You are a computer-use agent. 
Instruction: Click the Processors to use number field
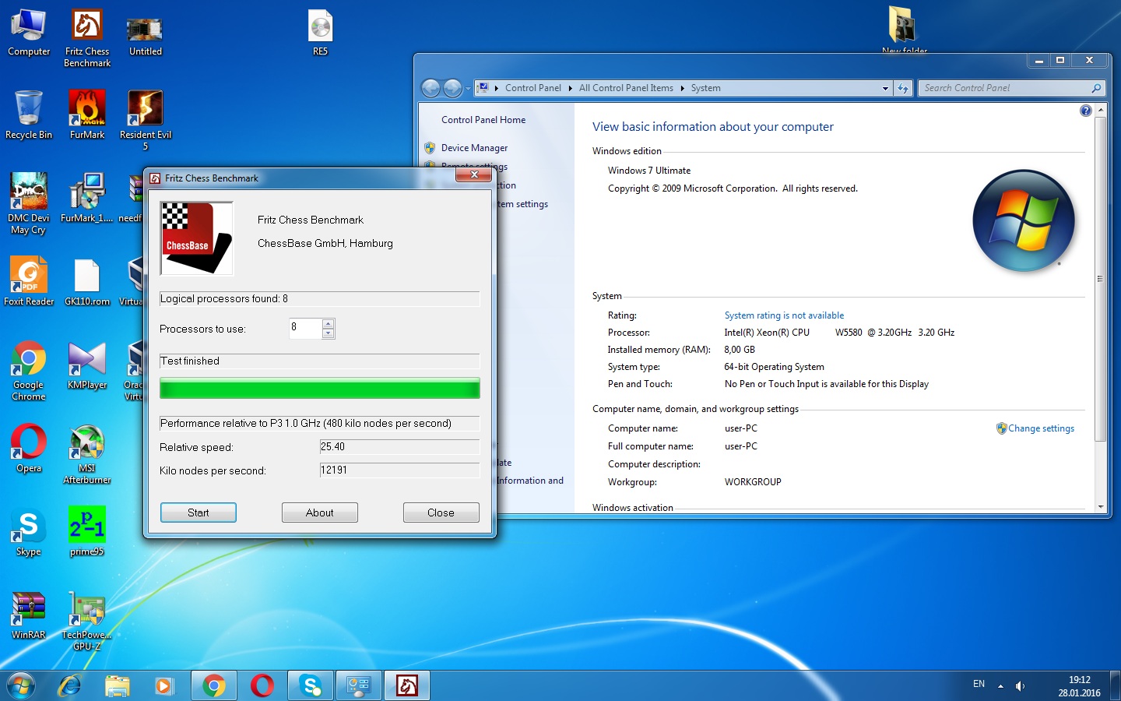[304, 329]
